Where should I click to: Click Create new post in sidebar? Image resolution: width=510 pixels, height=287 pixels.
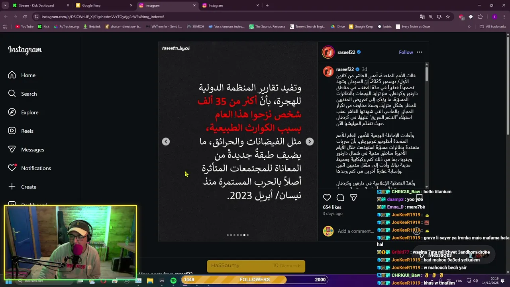[x=22, y=187]
